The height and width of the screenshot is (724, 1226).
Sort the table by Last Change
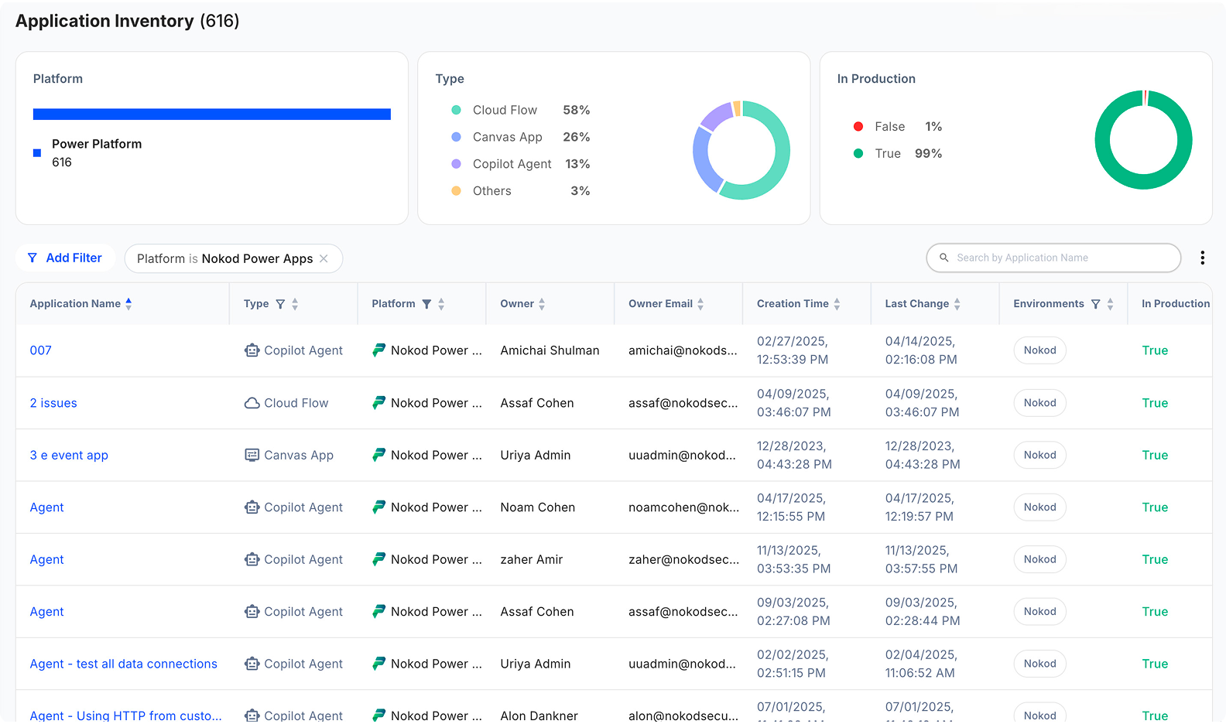(957, 304)
